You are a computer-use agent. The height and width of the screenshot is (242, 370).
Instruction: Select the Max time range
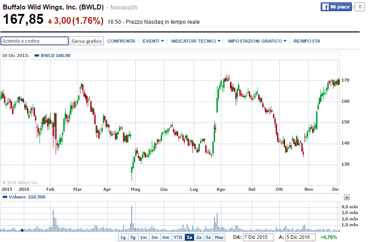click(x=219, y=237)
